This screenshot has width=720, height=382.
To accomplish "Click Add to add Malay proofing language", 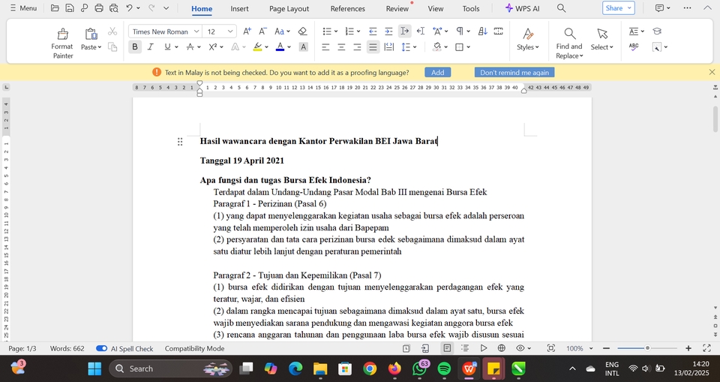I will 437,72.
